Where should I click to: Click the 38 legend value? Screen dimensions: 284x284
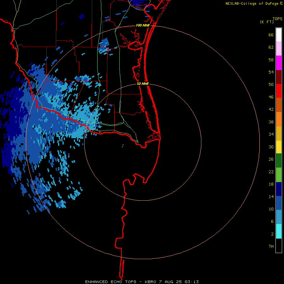click(x=271, y=122)
